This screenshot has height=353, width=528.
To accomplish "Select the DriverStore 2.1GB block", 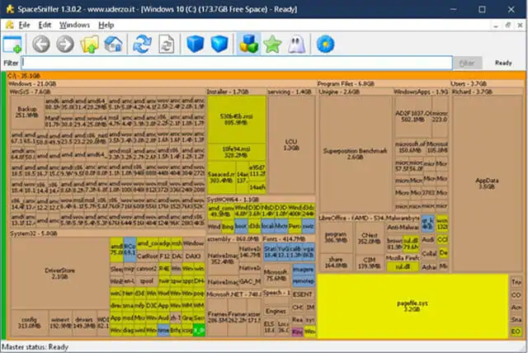I will tap(59, 273).
